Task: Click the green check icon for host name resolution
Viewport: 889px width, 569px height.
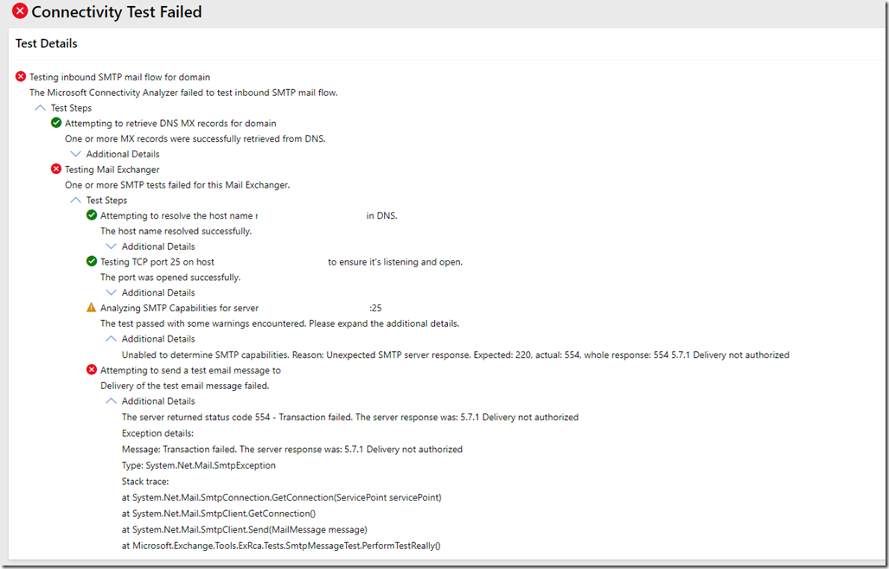Action: 92,215
